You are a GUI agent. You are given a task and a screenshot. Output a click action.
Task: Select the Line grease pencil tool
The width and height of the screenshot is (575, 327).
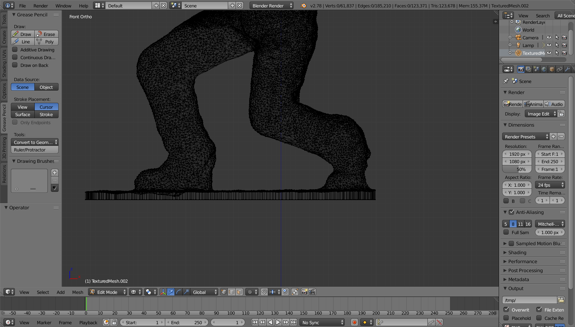click(x=23, y=41)
